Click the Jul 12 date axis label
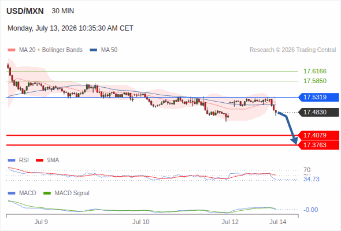This screenshot has height=231, width=341. pos(230,222)
